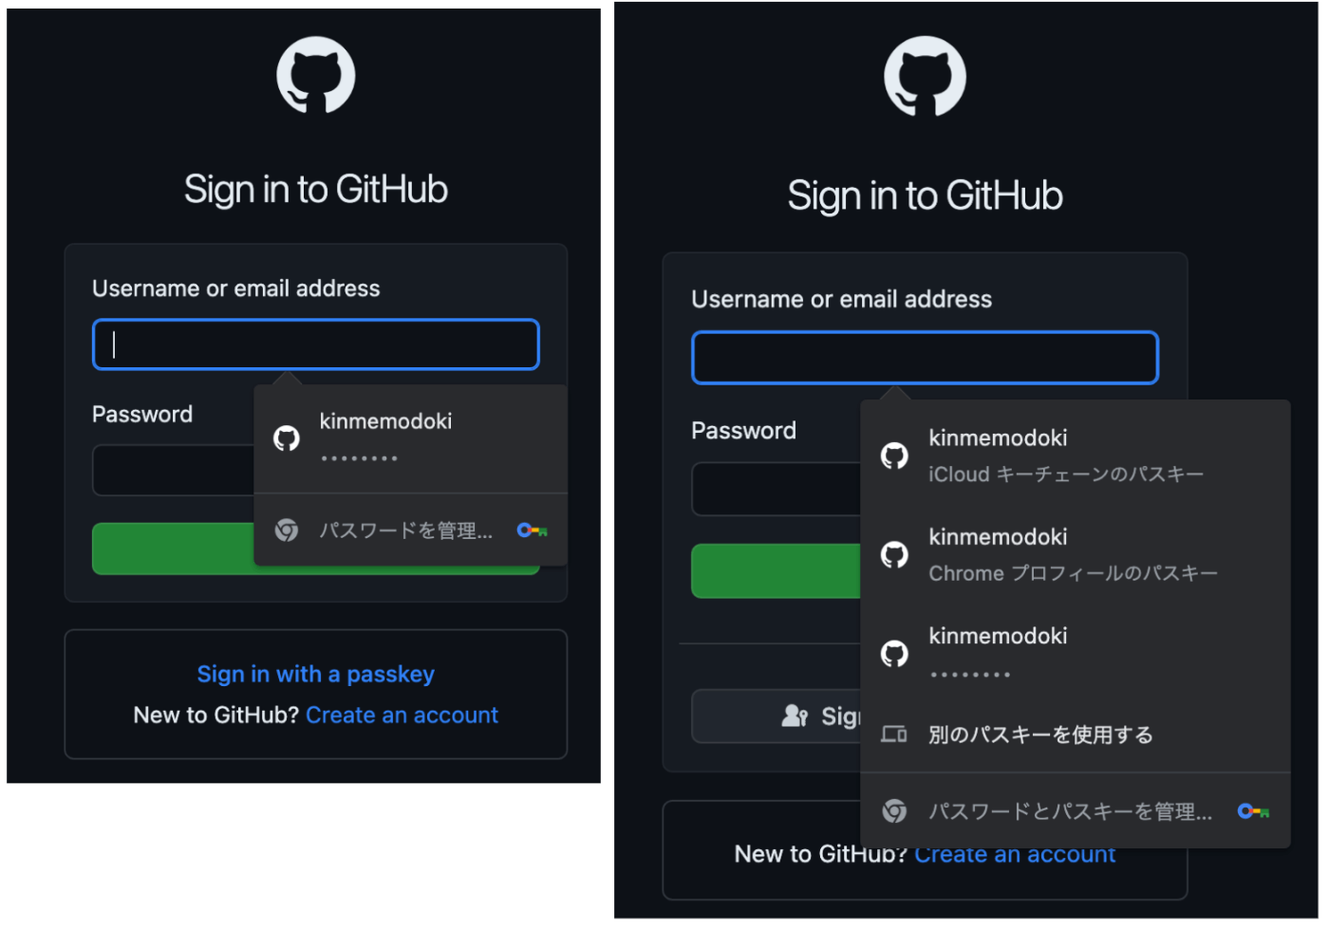
Task: Click the device icon next to 別のパスキーを使用する
Action: coord(894,735)
